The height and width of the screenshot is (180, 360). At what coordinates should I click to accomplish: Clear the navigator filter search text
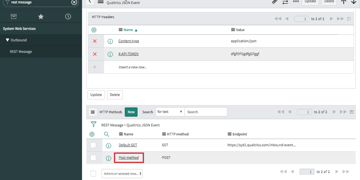(x=74, y=2)
